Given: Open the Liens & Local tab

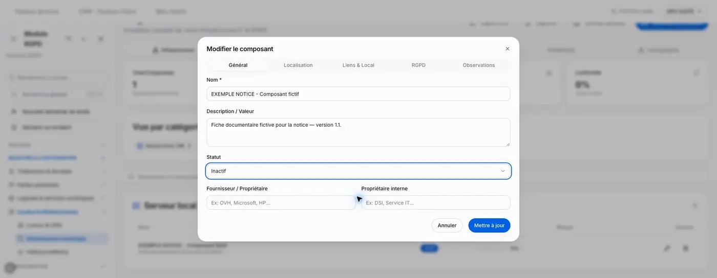Looking at the screenshot, I should coord(358,65).
